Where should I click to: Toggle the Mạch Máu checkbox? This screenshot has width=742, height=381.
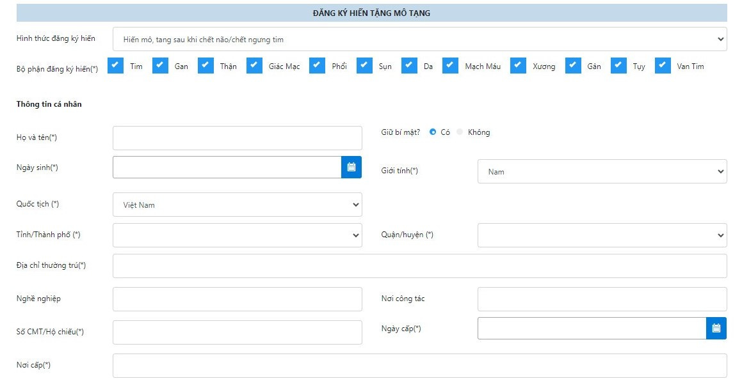tap(451, 66)
